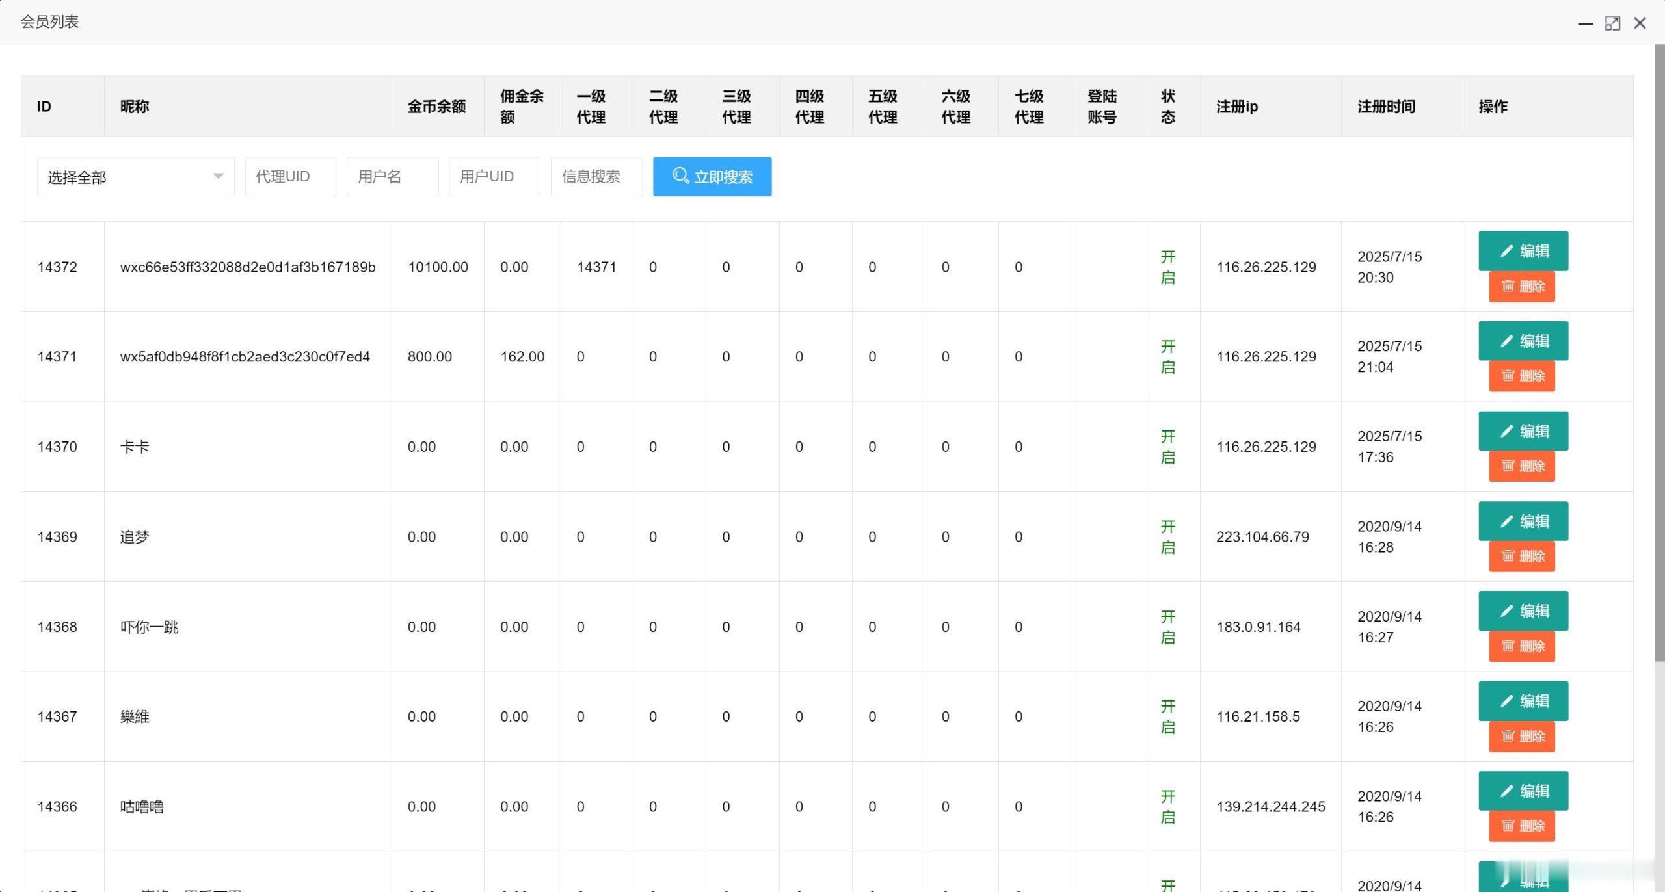1665x892 pixels.
Task: Click the dropdown arrow next to 选择全部
Action: [x=218, y=176]
